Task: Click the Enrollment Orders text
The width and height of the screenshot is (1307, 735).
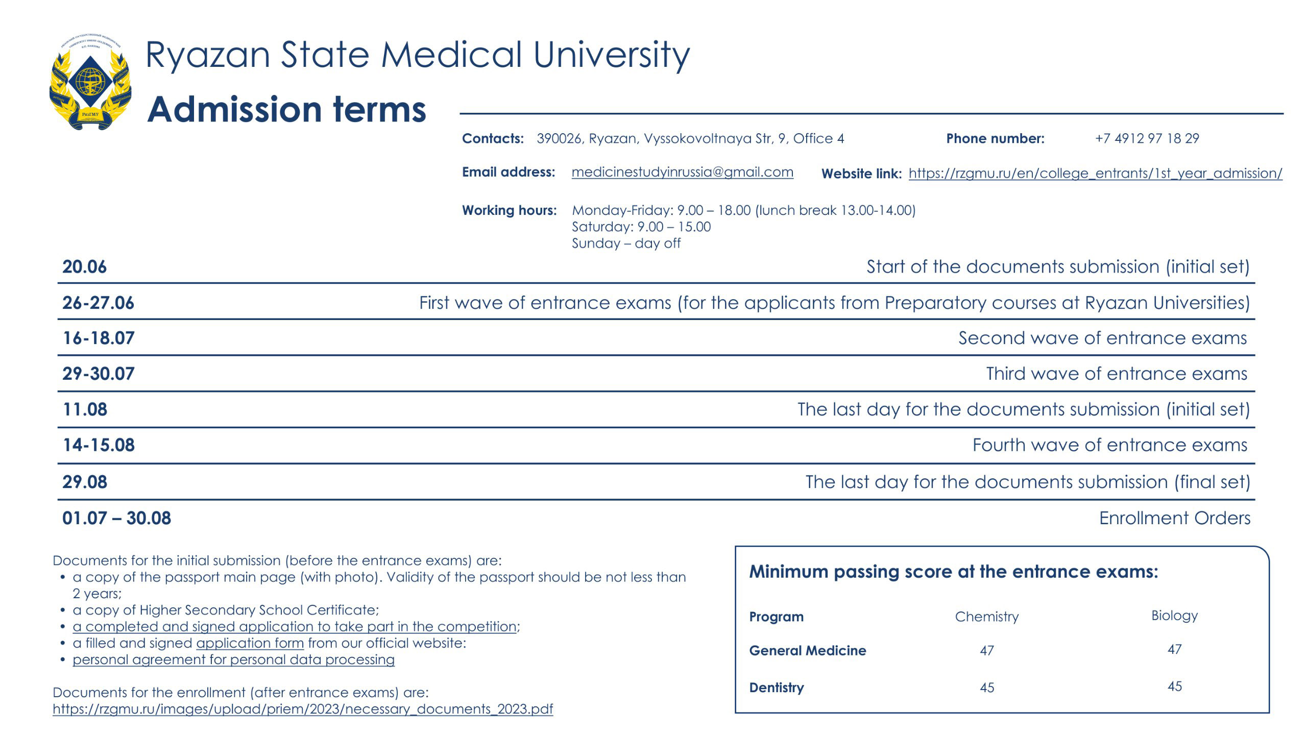Action: (x=1174, y=518)
